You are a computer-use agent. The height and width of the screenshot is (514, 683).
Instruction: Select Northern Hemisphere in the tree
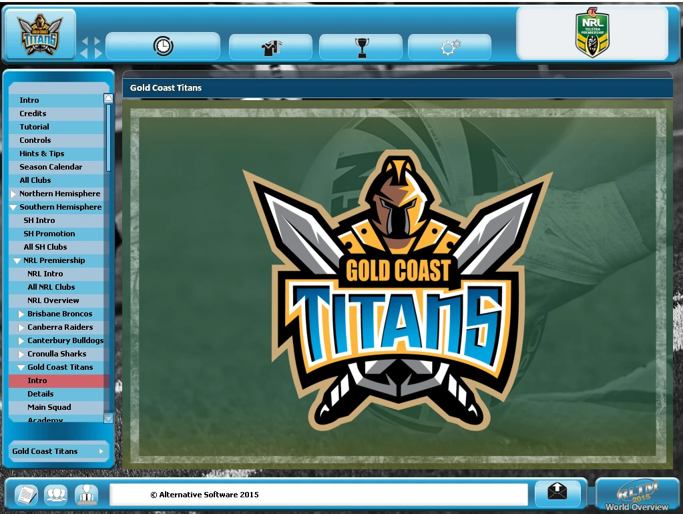pos(59,194)
